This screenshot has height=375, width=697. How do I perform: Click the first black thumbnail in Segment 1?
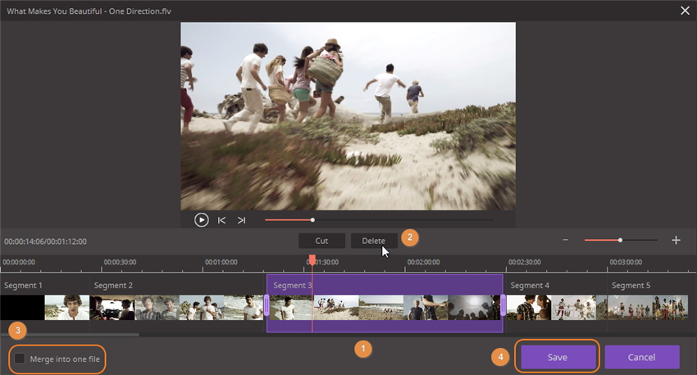coord(22,308)
